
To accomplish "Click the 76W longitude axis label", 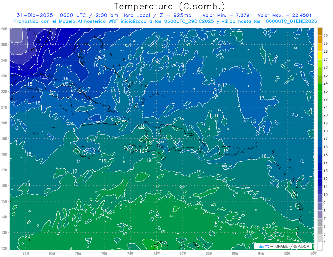I will click(104, 253).
